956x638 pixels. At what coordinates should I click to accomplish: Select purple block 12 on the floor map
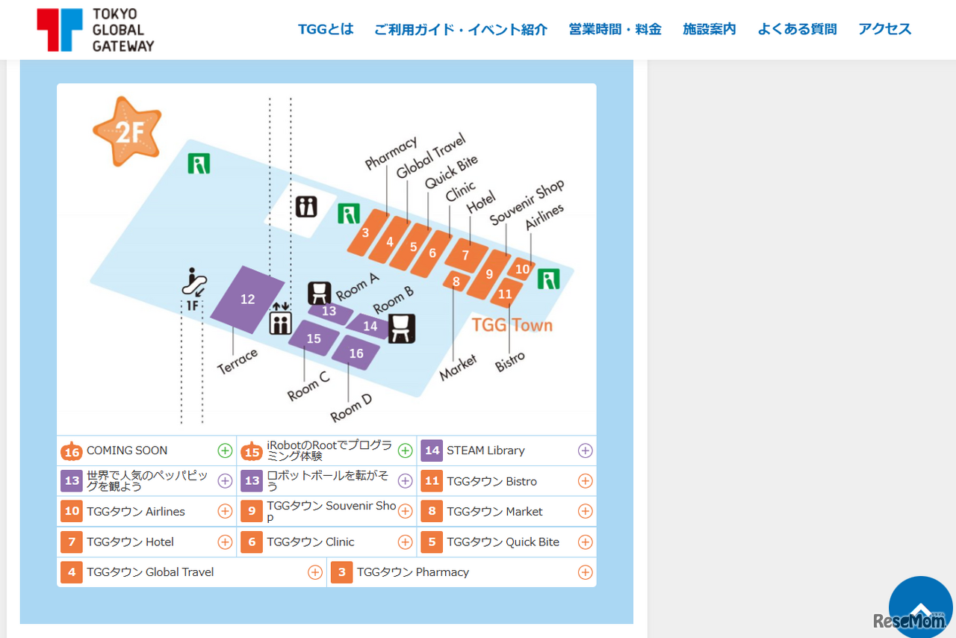[x=247, y=300]
